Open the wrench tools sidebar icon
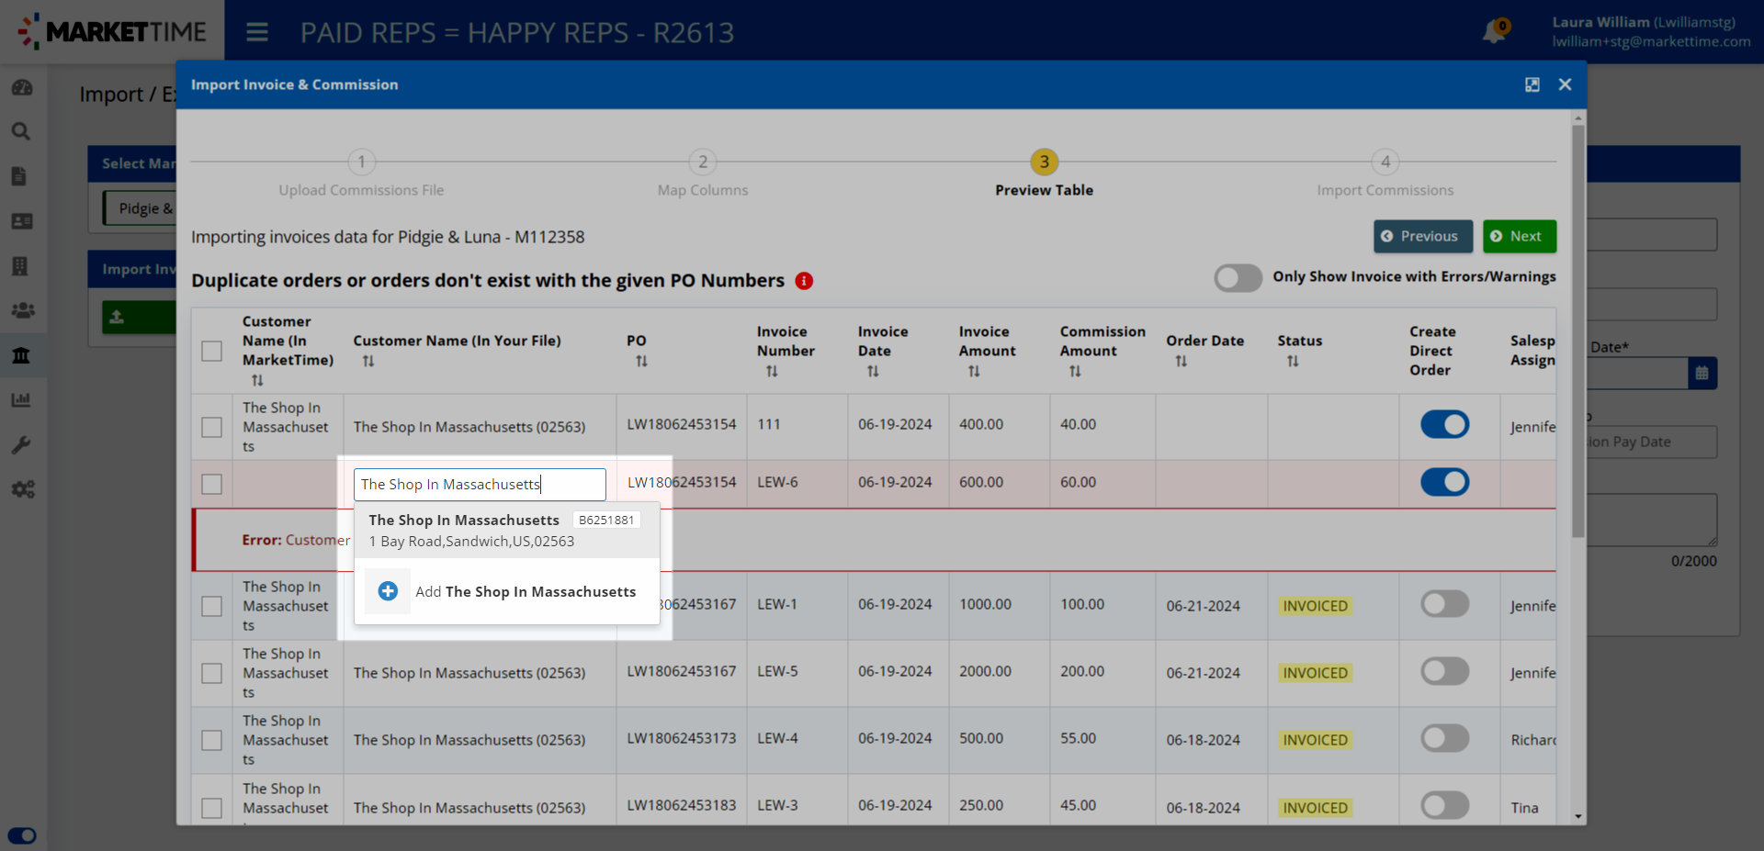Screen dimensions: 1764x851 point(21,445)
